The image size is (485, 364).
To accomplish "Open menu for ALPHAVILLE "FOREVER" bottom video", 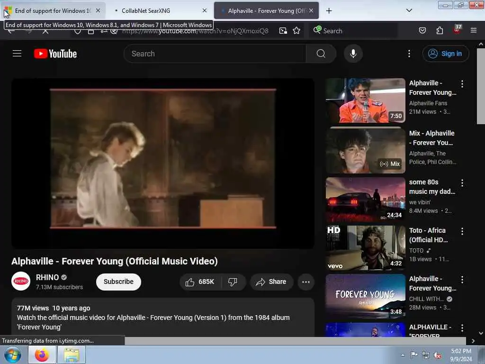I will 462,328.
